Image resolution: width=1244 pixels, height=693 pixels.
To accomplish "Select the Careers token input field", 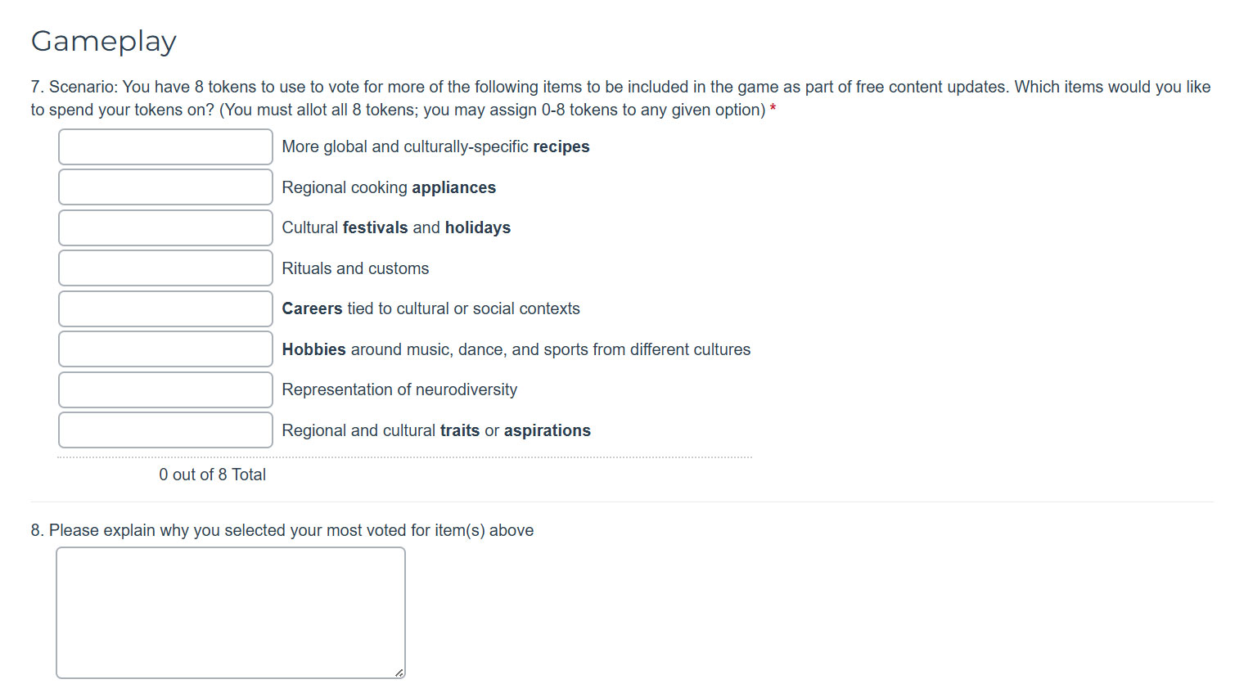I will 165,308.
